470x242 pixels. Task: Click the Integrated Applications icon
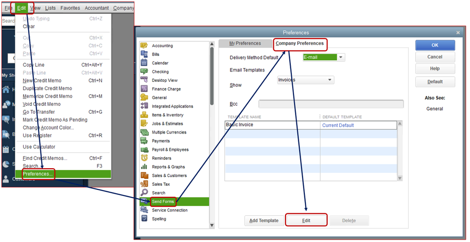pyautogui.click(x=144, y=106)
